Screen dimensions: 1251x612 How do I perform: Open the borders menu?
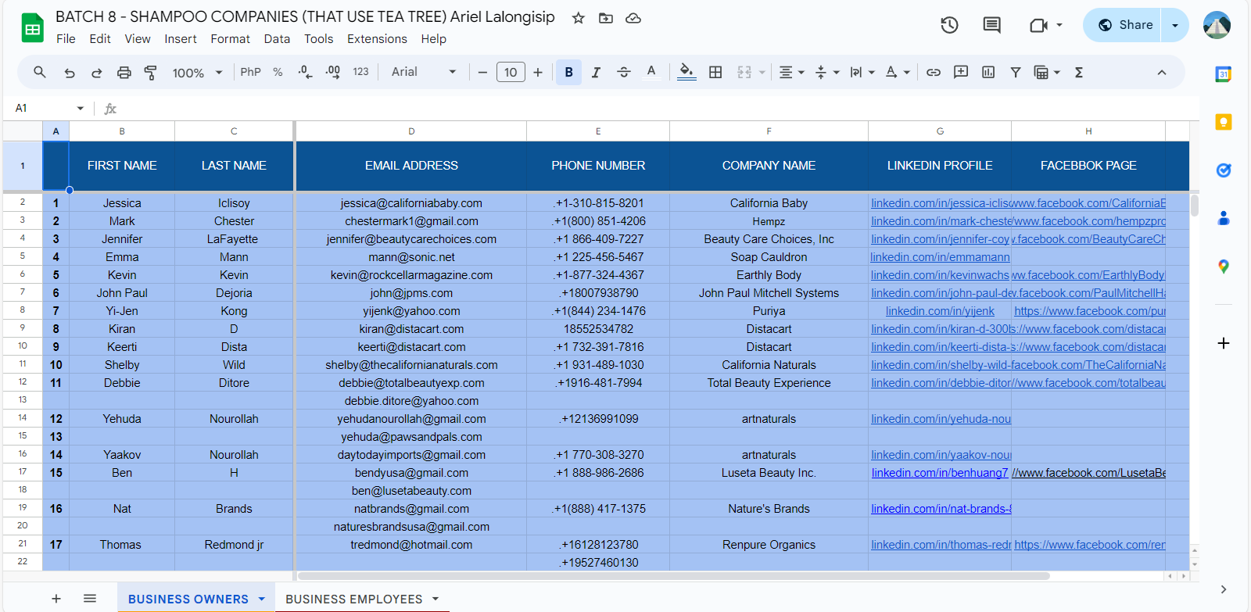coord(715,73)
